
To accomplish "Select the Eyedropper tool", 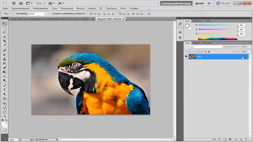I will pos(4,45).
